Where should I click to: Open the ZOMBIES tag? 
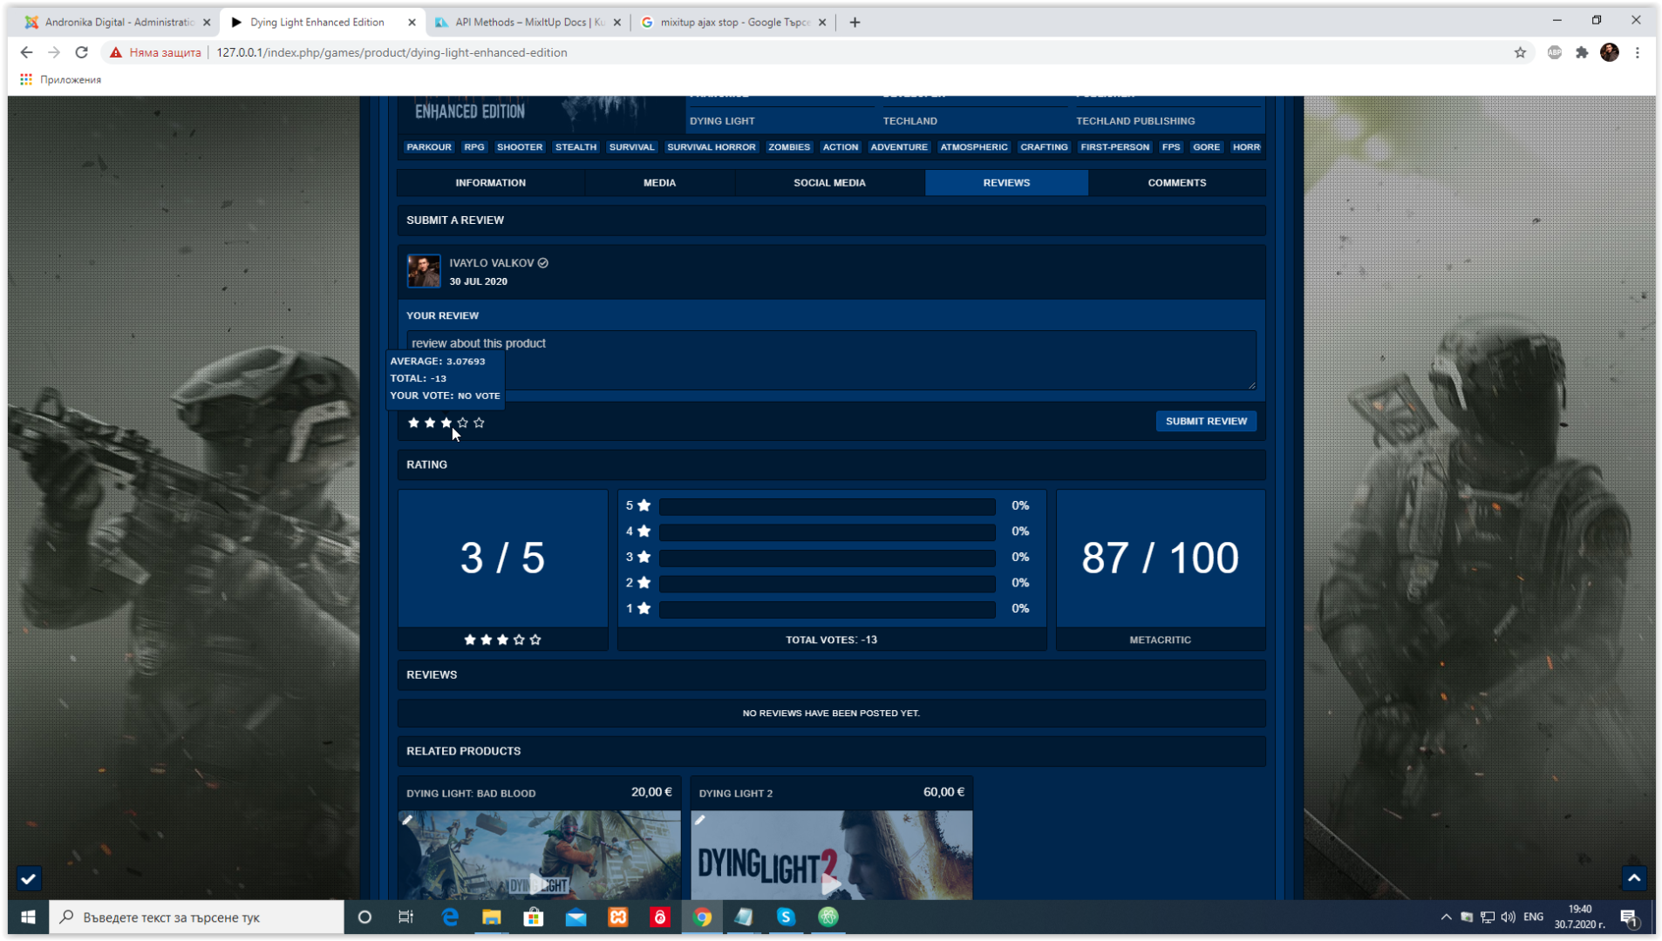click(789, 147)
